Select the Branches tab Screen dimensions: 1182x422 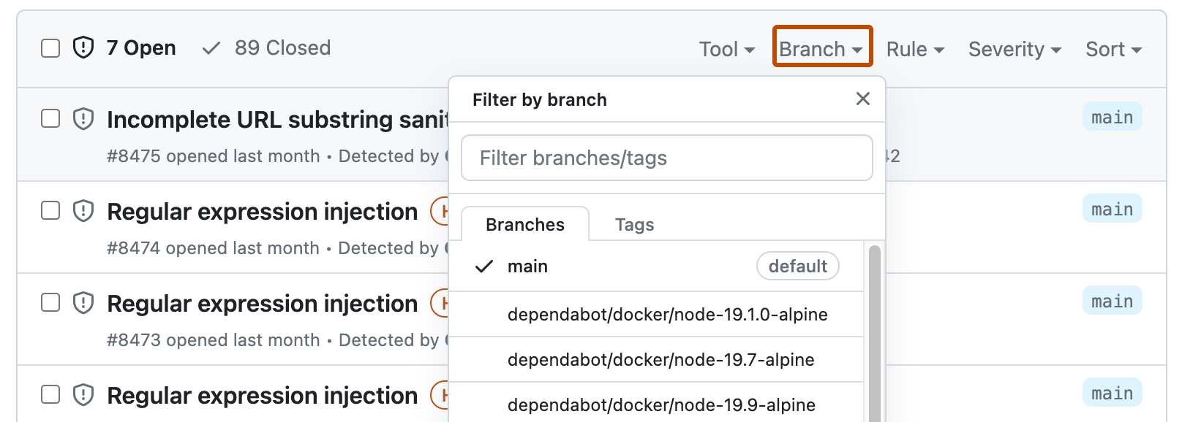(524, 225)
